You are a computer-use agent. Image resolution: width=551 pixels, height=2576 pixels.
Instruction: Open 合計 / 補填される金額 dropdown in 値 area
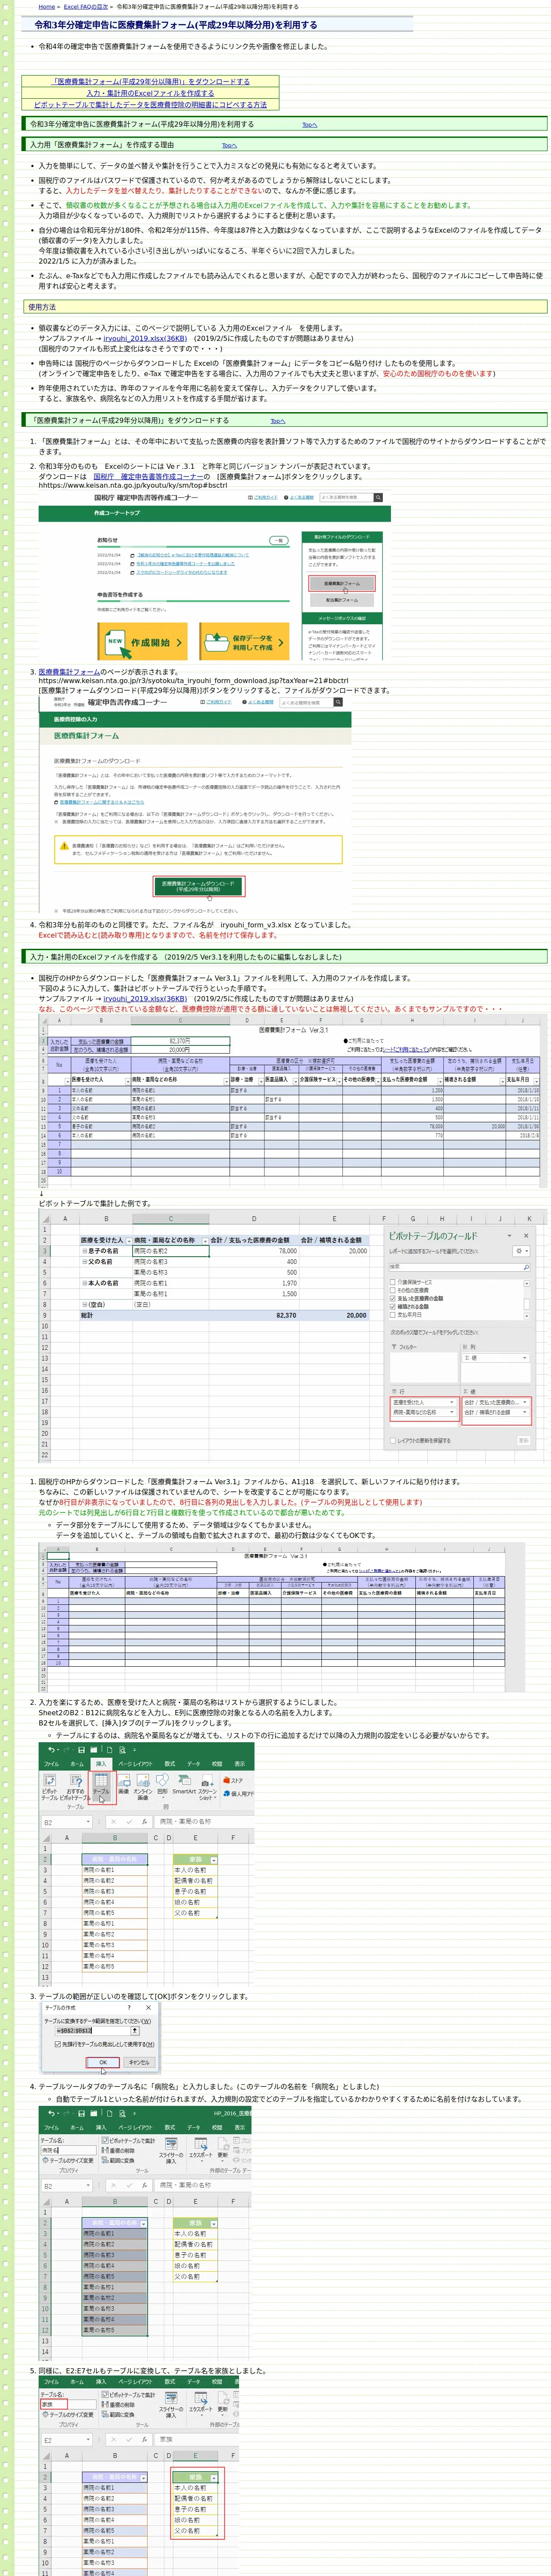(524, 1412)
